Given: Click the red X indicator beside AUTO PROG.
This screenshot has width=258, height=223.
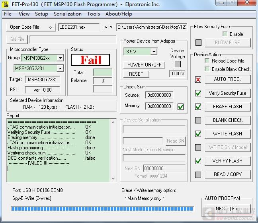Looking at the screenshot, I should coord(198,80).
